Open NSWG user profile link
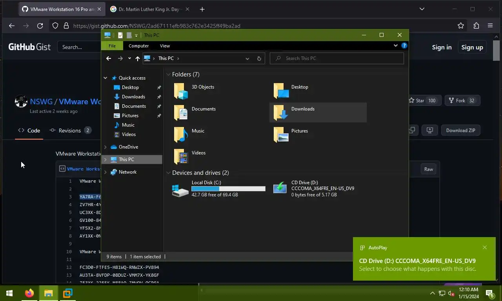This screenshot has height=301, width=502. pos(41,102)
